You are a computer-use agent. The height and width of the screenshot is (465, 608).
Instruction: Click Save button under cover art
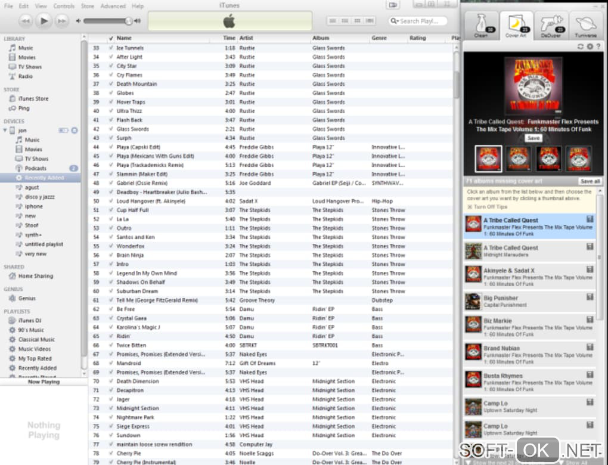click(533, 138)
